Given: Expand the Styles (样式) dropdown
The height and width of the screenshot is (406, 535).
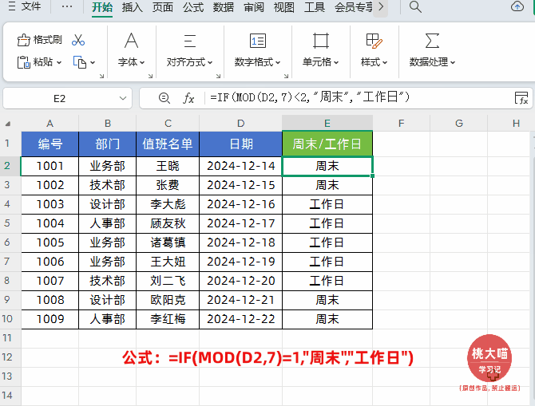Looking at the screenshot, I should pyautogui.click(x=385, y=63).
